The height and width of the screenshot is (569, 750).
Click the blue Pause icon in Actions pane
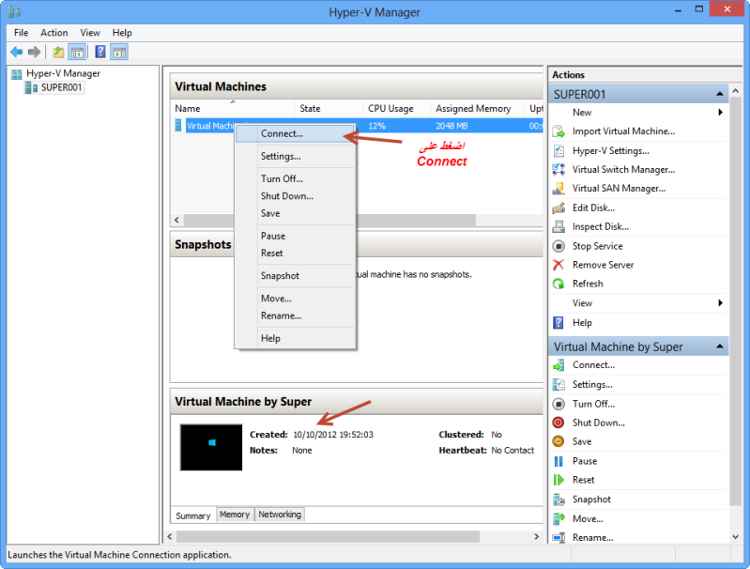click(x=559, y=461)
